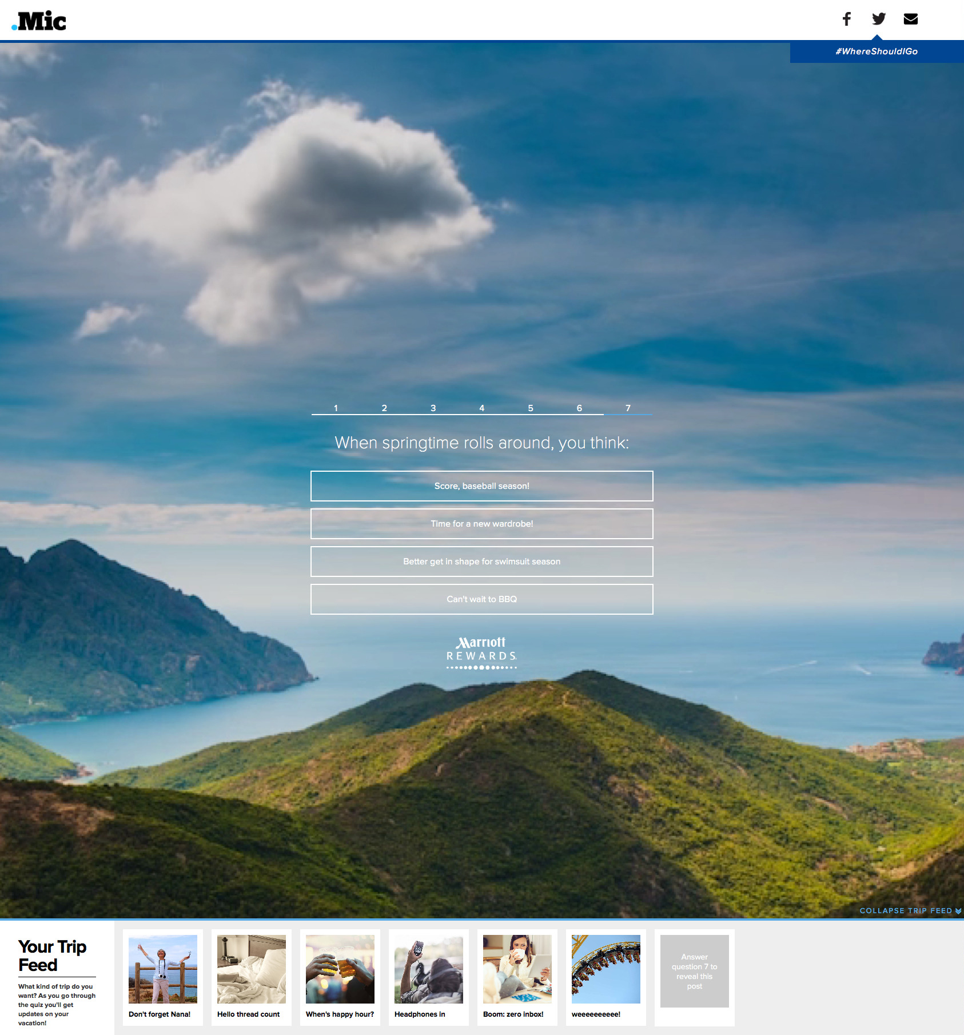Image resolution: width=964 pixels, height=1035 pixels.
Task: Collapse the trip feed chevron
Action: click(958, 911)
